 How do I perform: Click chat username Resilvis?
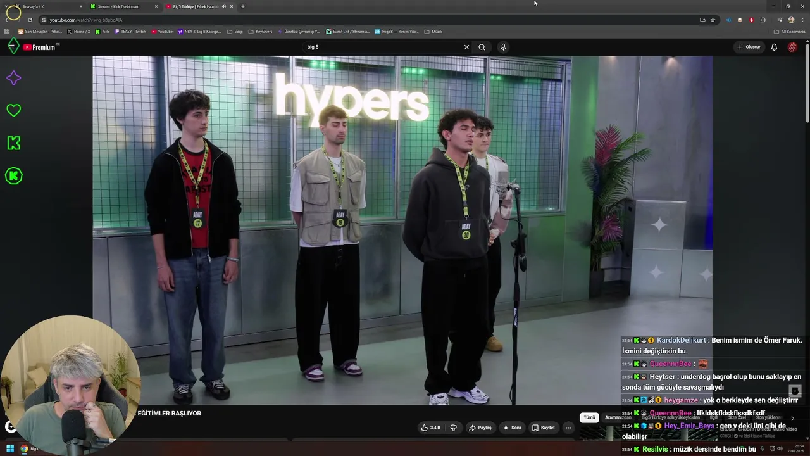[x=656, y=449]
